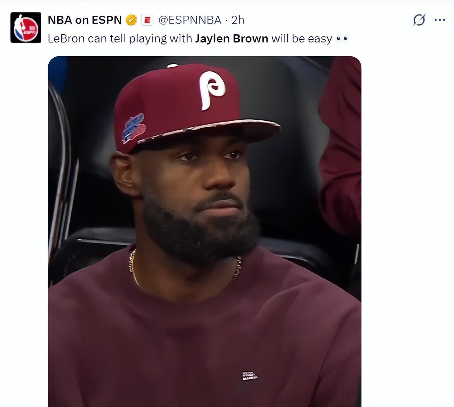Image resolution: width=454 pixels, height=407 pixels.
Task: Open the NBA on ESPN display name
Action: coord(85,20)
